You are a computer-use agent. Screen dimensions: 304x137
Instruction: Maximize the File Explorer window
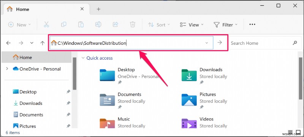[278, 6]
